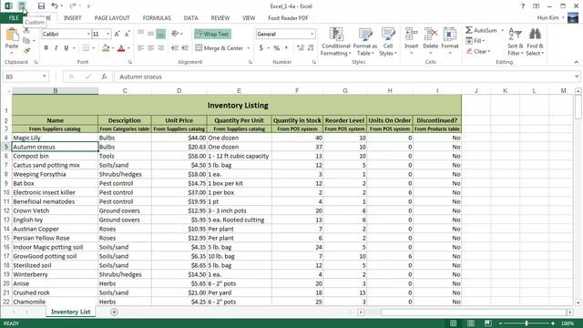
Task: Click the AutoSum button
Action: (x=481, y=30)
